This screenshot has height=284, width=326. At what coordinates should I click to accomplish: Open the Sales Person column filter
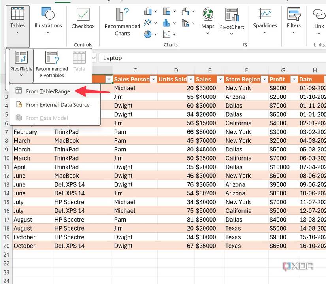154,79
